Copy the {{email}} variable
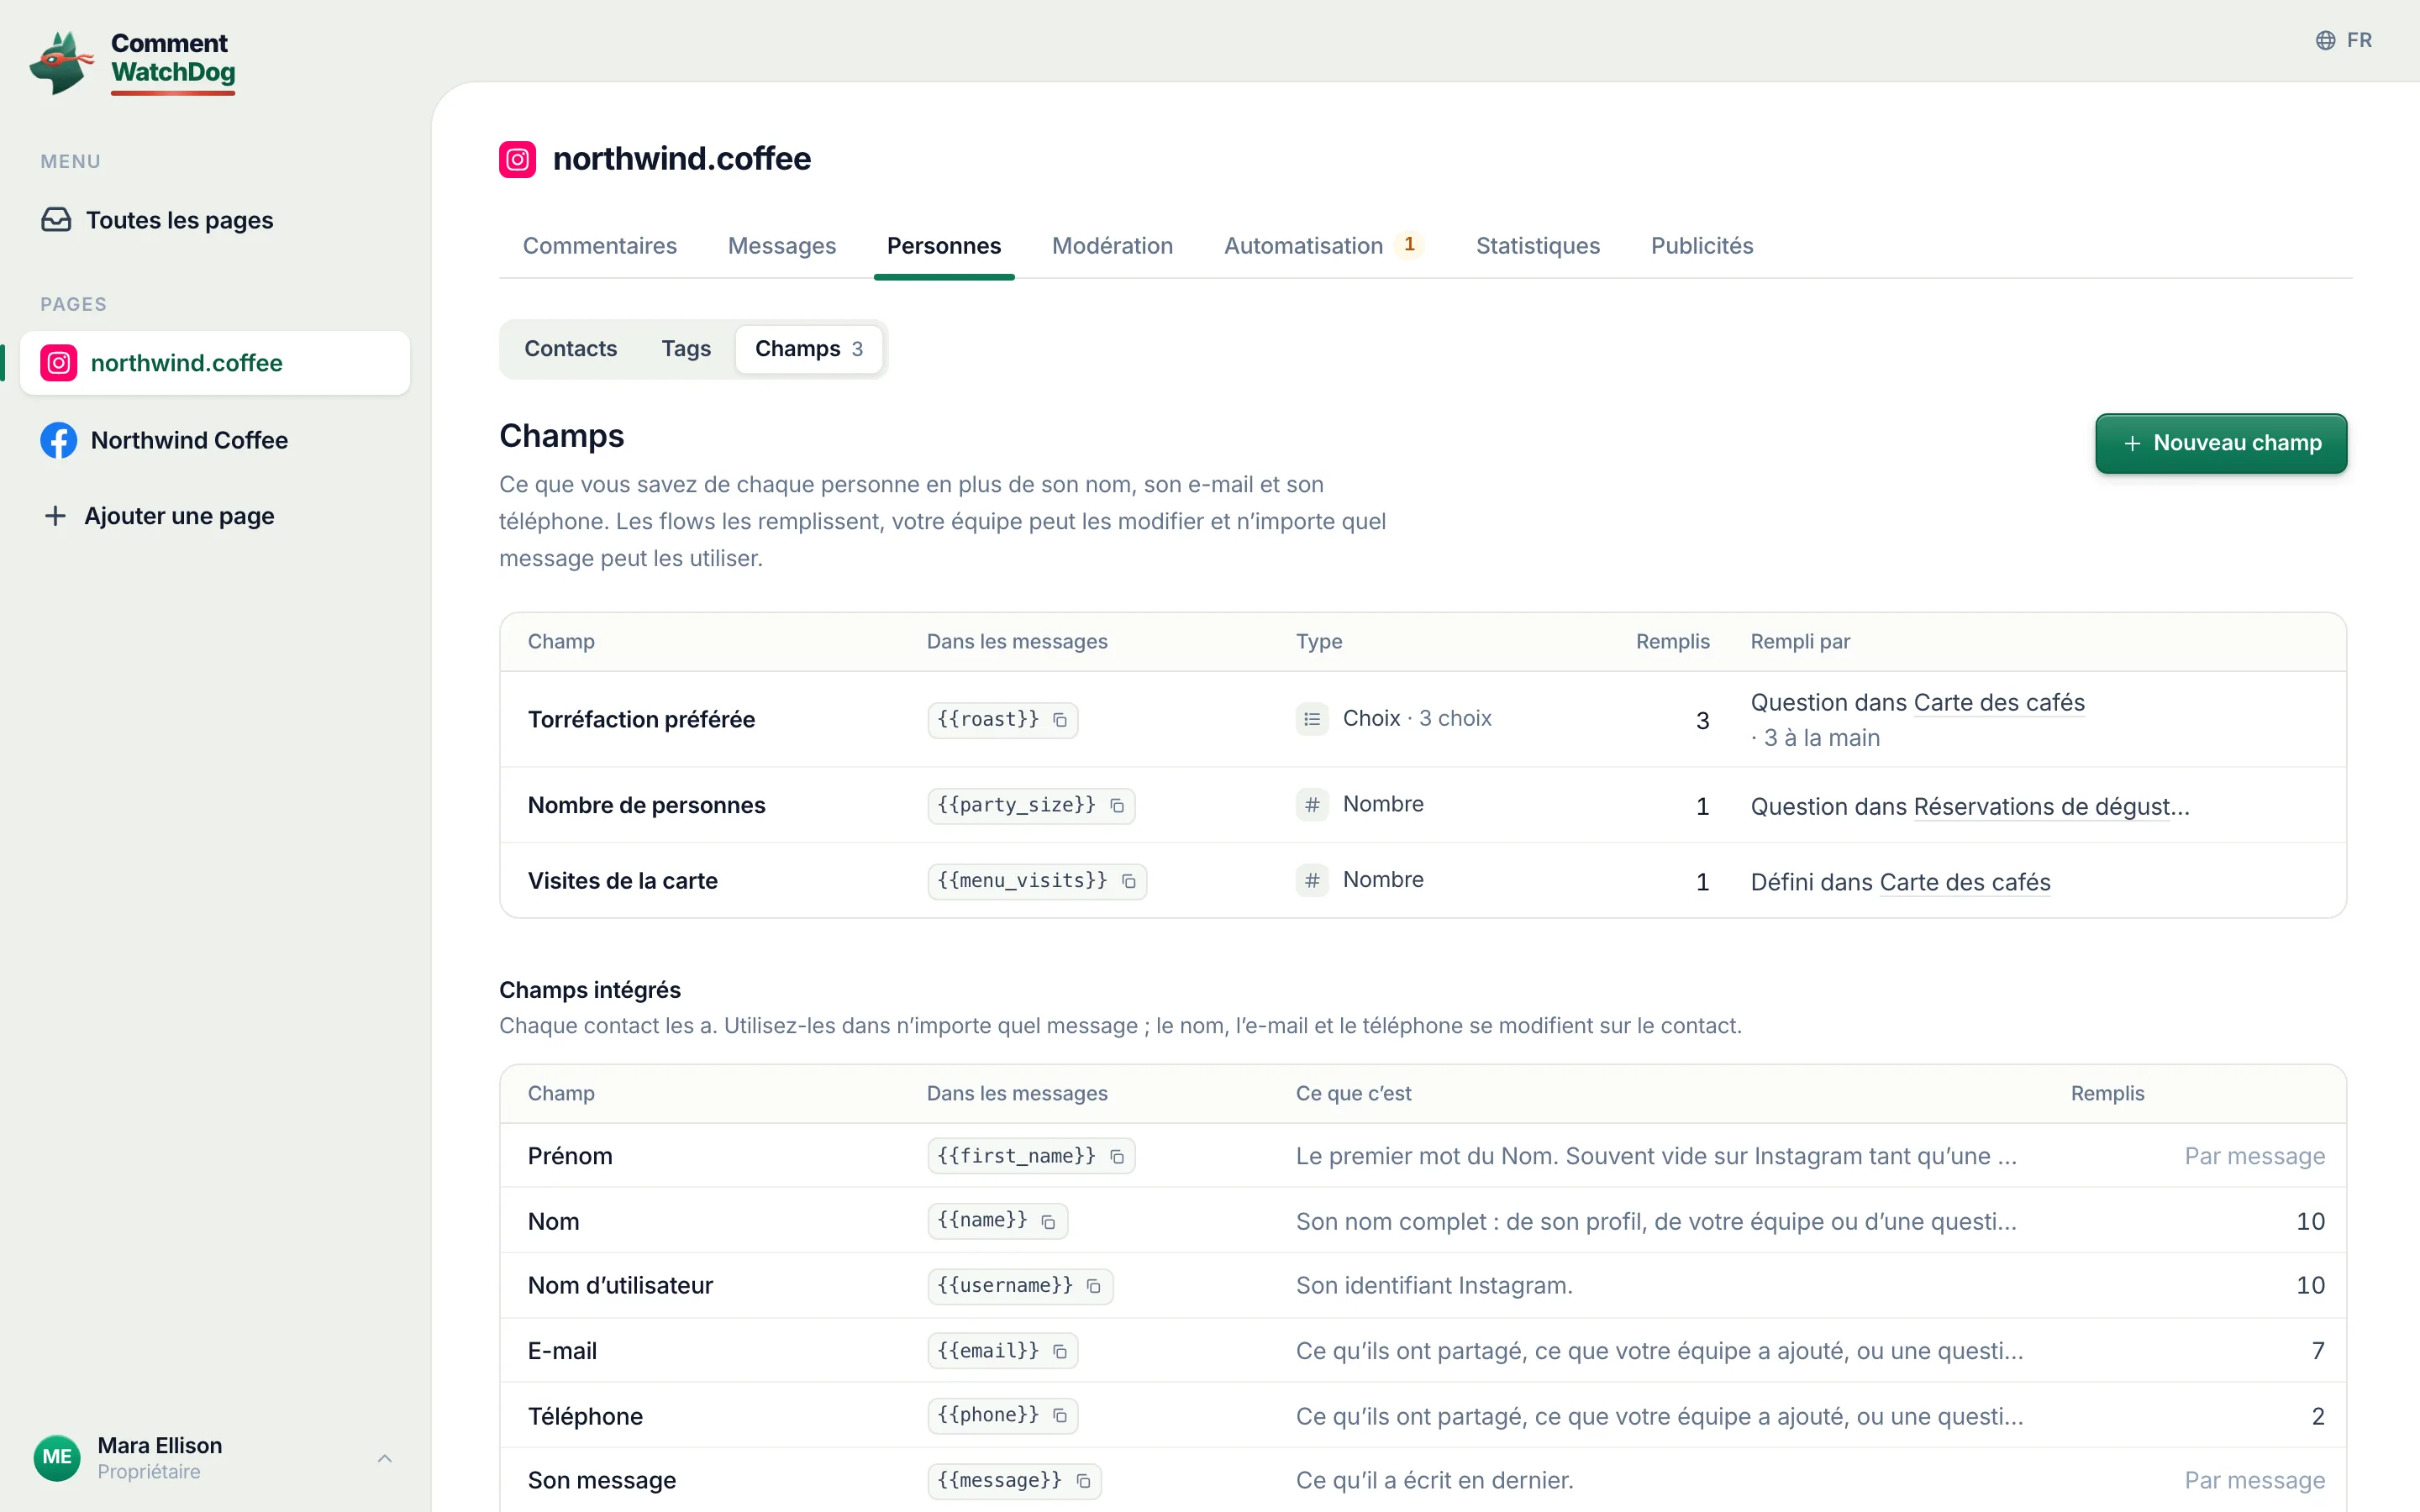Viewport: 2420px width, 1512px height. pos(1060,1352)
